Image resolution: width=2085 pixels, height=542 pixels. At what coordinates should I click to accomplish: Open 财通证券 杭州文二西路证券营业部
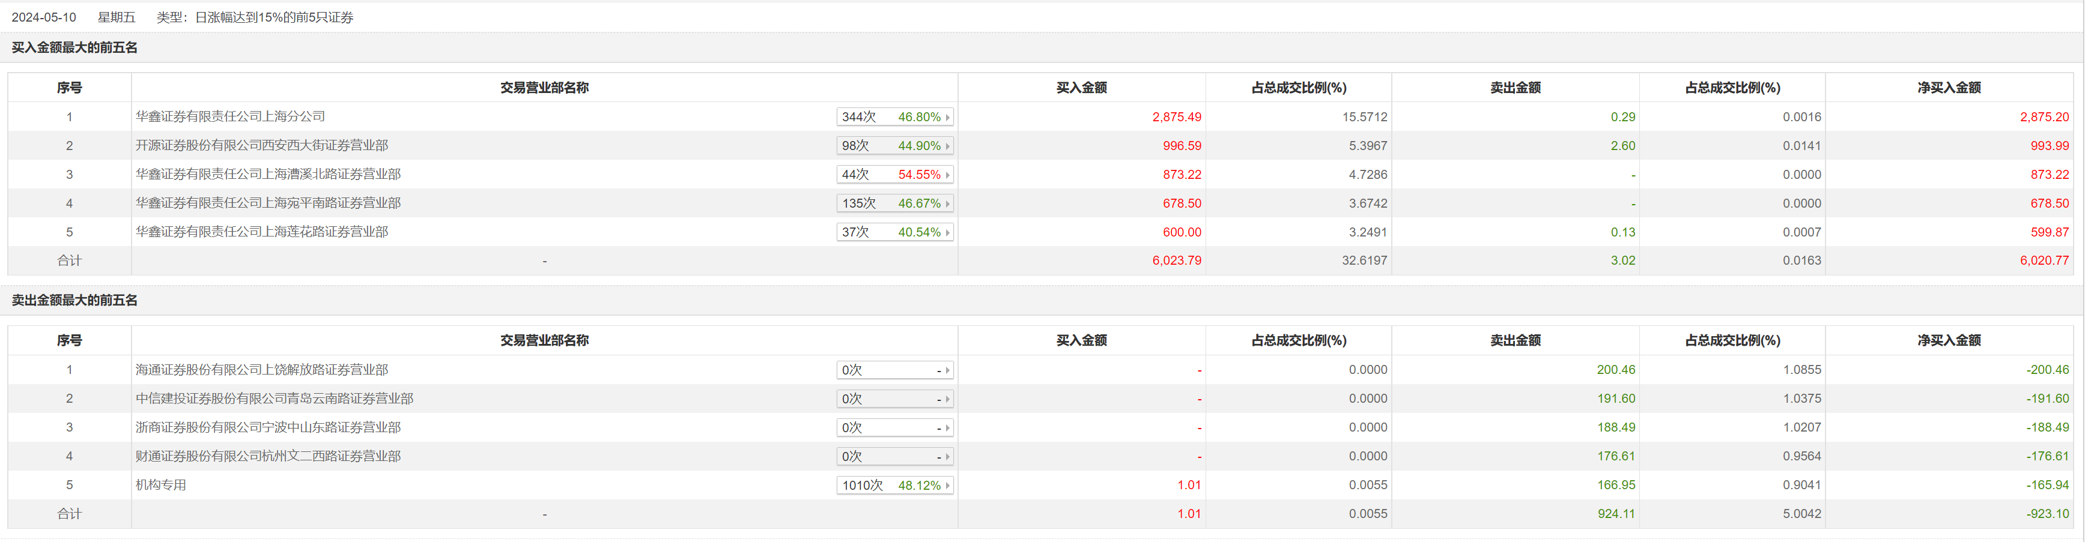(268, 456)
